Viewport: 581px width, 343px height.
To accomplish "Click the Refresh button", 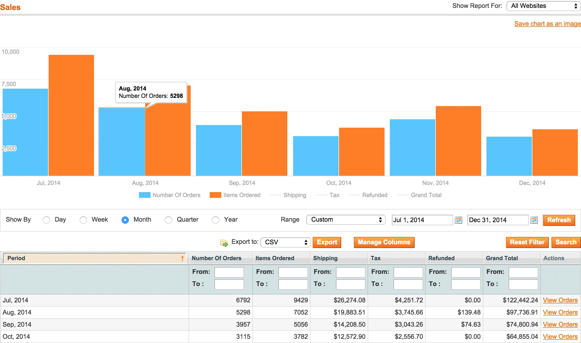I will click(x=559, y=220).
